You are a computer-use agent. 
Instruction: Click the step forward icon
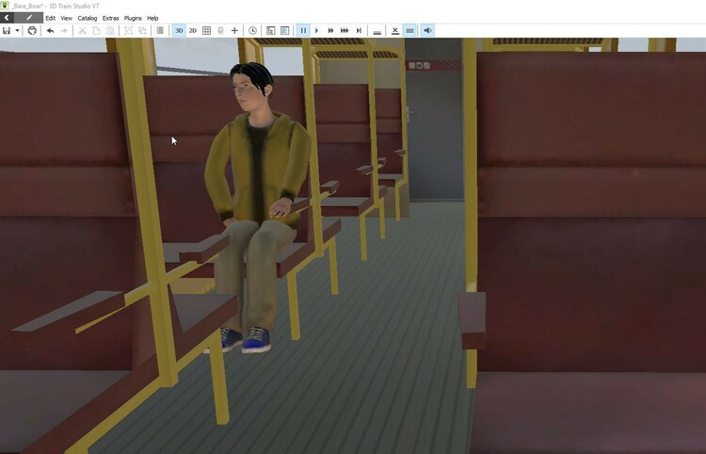tap(359, 30)
